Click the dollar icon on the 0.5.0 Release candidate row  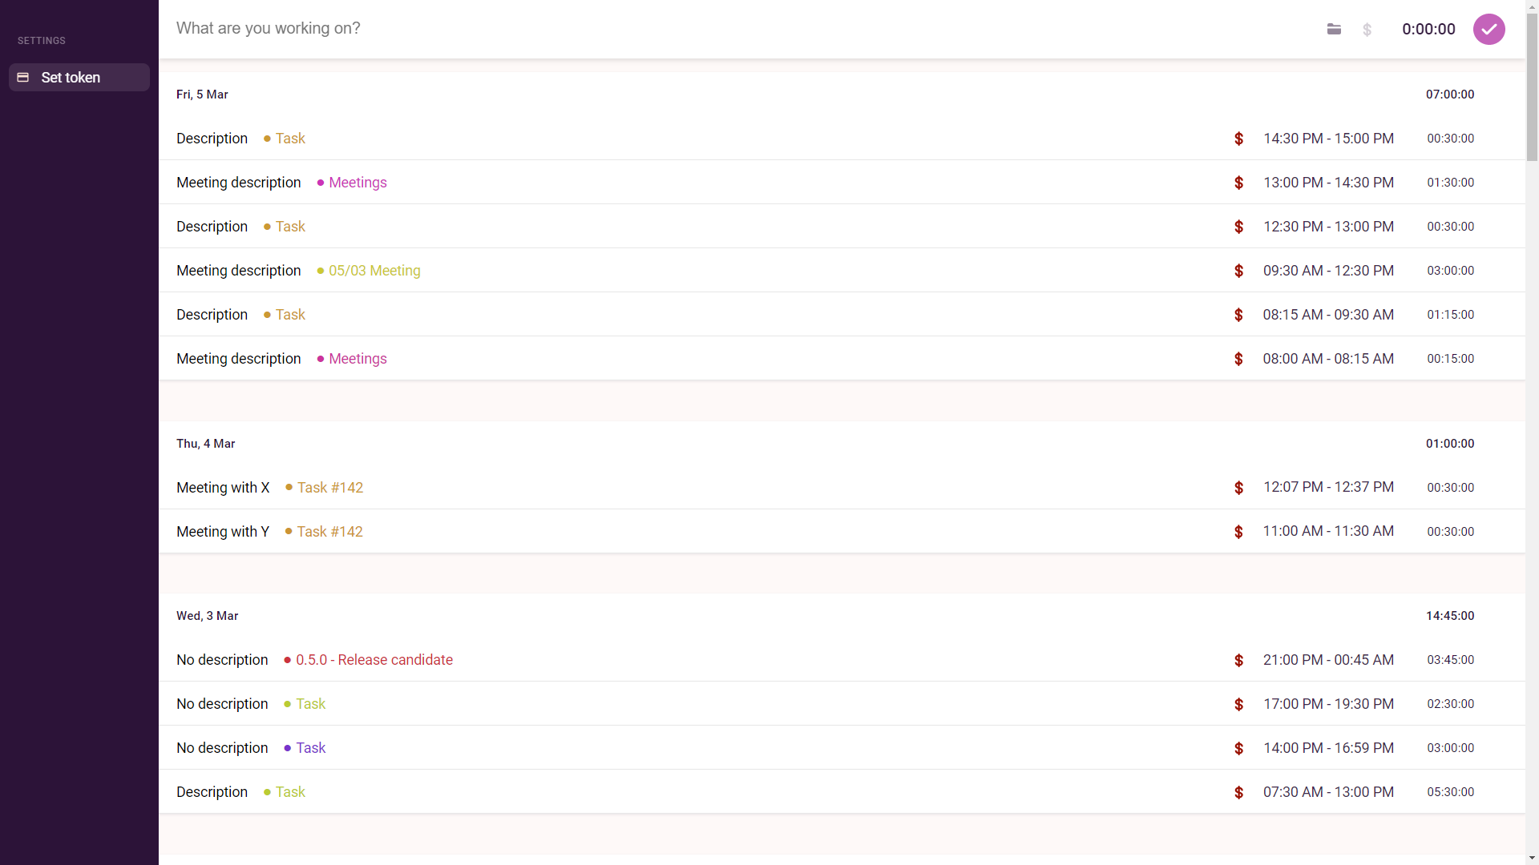[x=1238, y=660]
